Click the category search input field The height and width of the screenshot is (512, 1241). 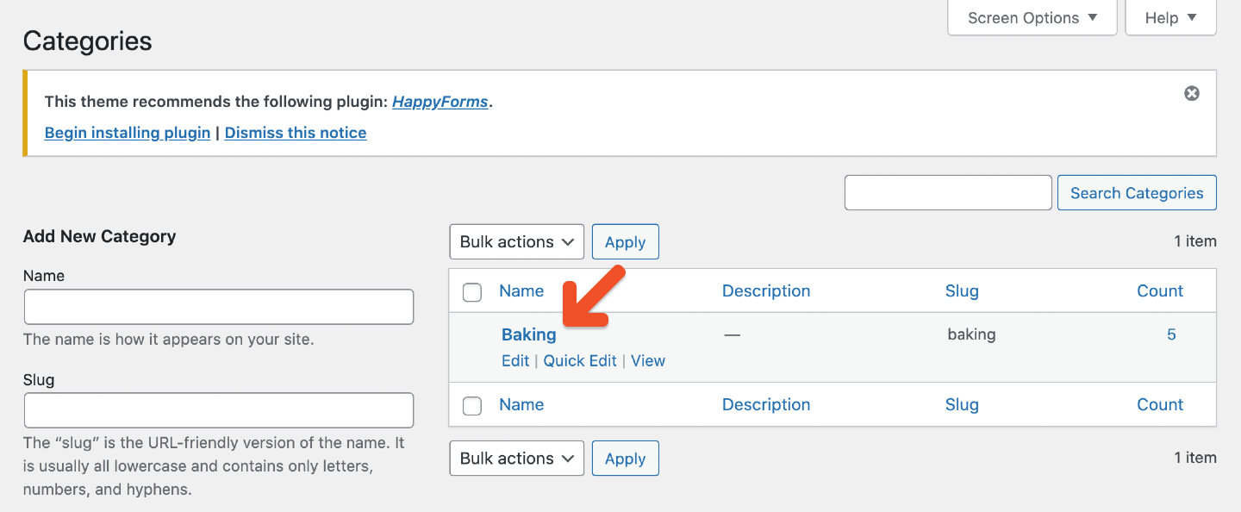point(948,193)
